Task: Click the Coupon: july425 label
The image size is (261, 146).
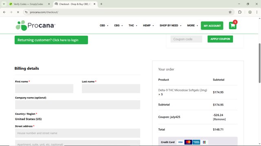Action: click(x=169, y=117)
